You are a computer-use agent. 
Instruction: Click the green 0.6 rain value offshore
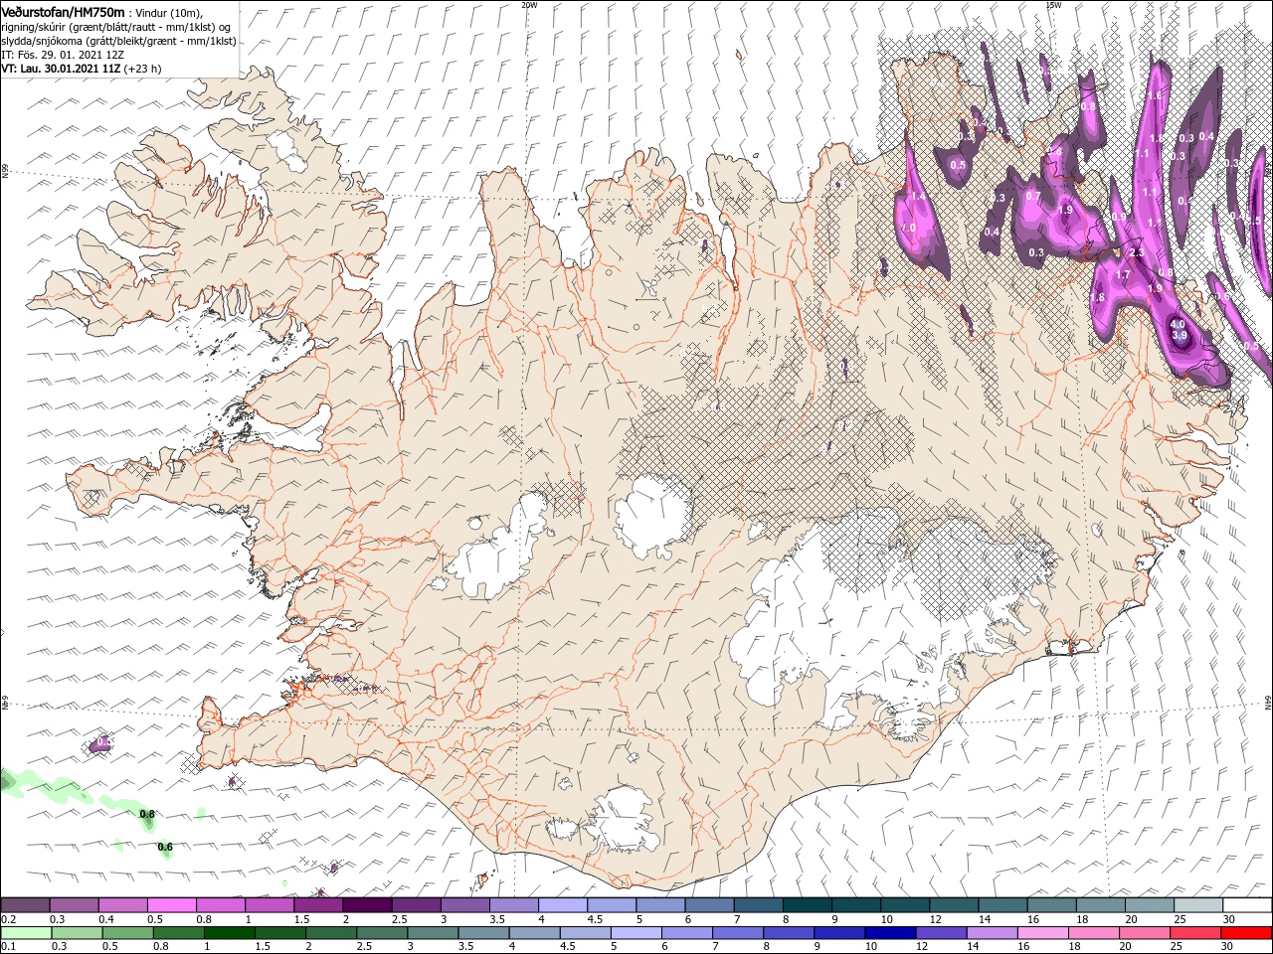[165, 847]
